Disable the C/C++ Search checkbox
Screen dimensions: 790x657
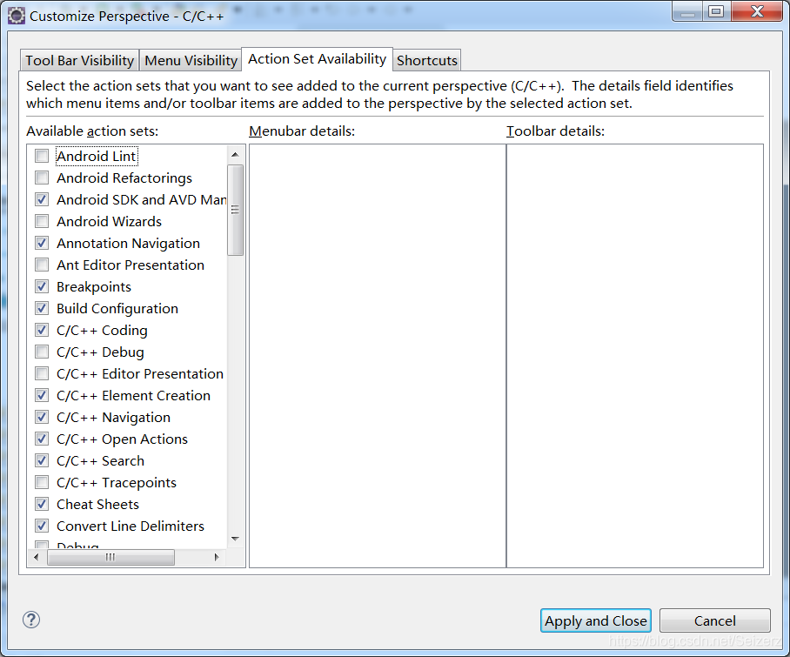(42, 460)
